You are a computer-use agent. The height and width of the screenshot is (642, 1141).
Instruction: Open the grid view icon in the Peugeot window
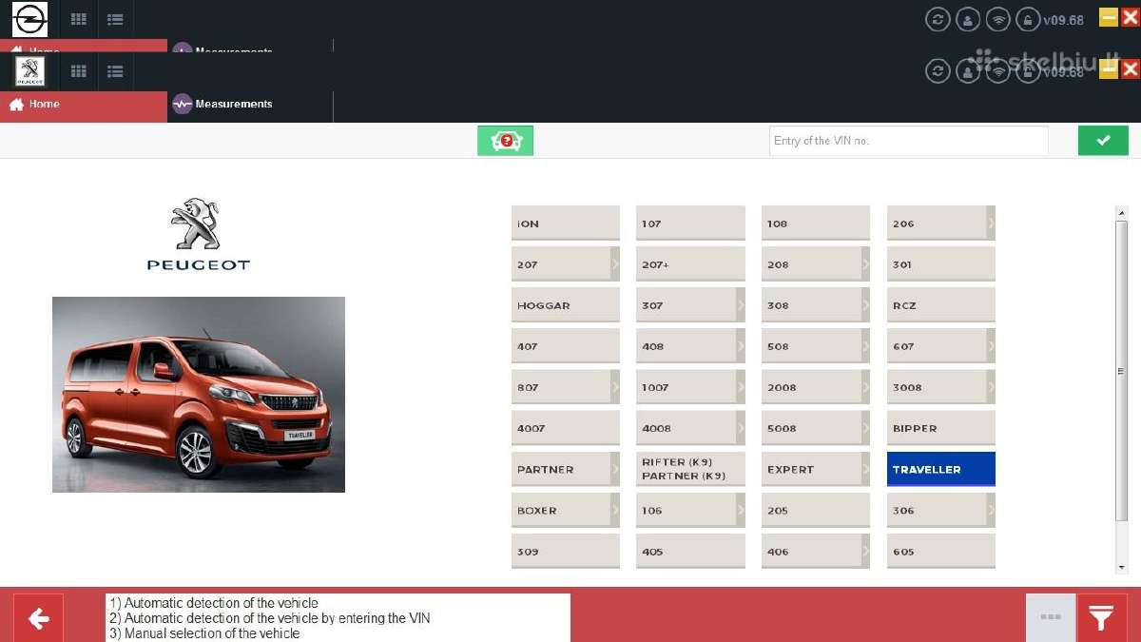point(79,71)
